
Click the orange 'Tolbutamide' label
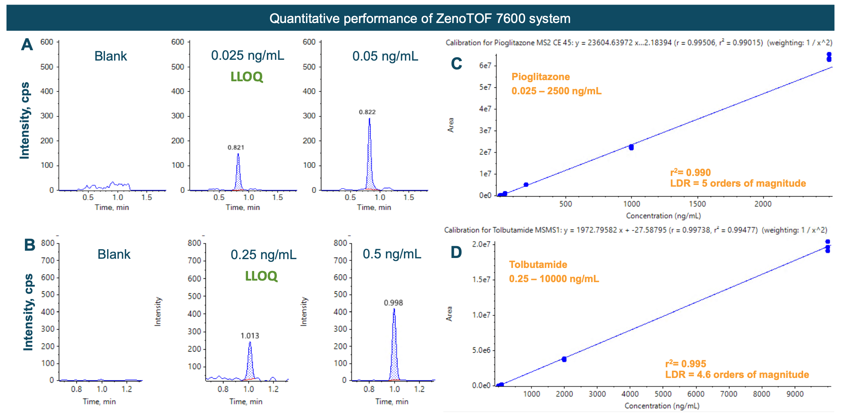(538, 264)
